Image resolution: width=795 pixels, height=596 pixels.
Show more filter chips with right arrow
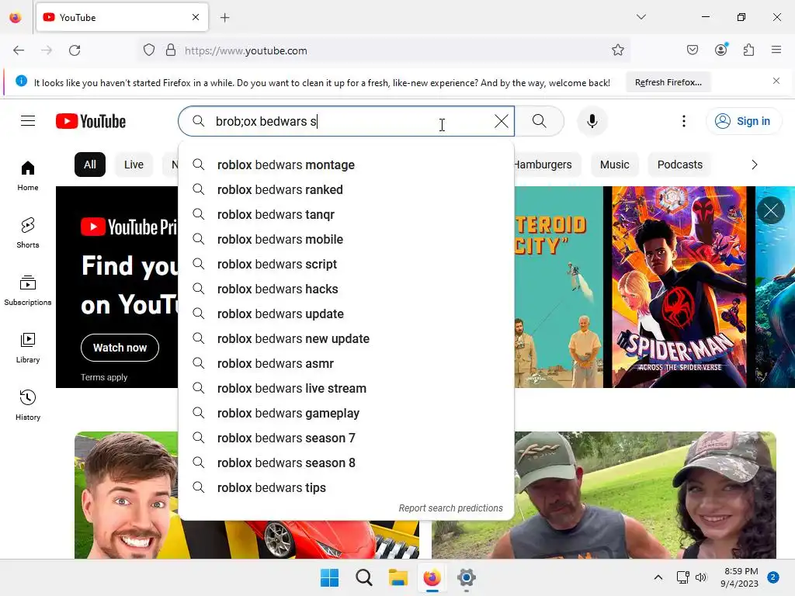tap(755, 165)
